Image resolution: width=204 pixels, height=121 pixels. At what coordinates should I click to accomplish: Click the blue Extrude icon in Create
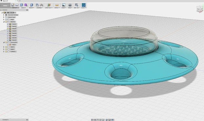tap(22, 5)
